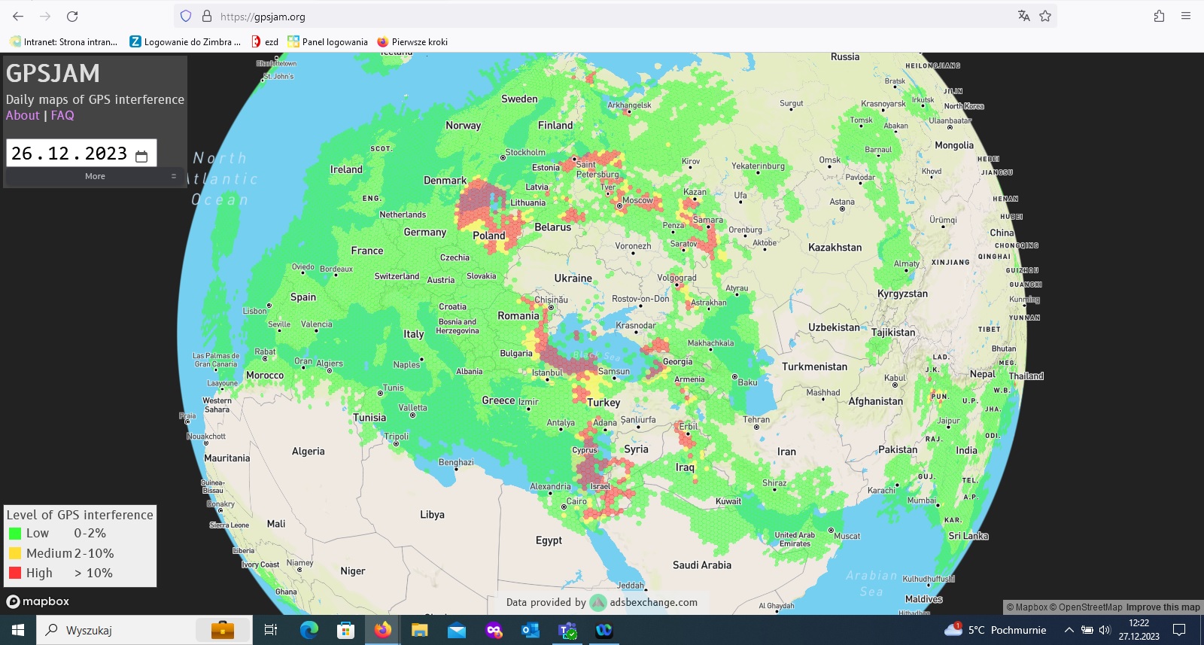Open Logowanie do Zimbra bookmark

[x=185, y=42]
